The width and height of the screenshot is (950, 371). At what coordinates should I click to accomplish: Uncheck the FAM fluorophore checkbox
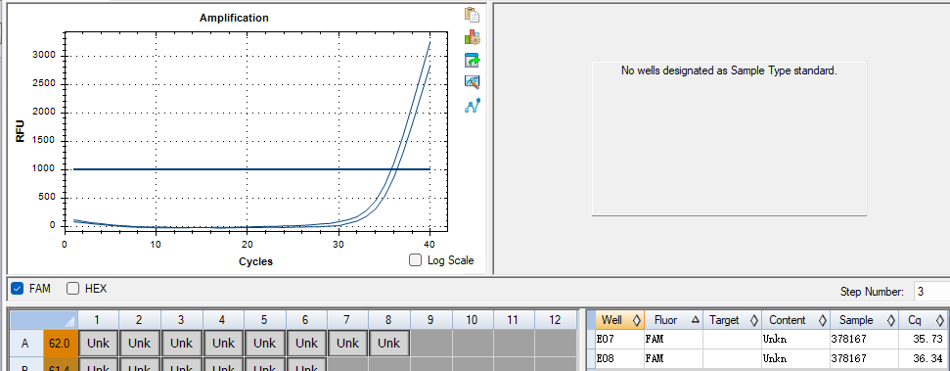coord(17,289)
